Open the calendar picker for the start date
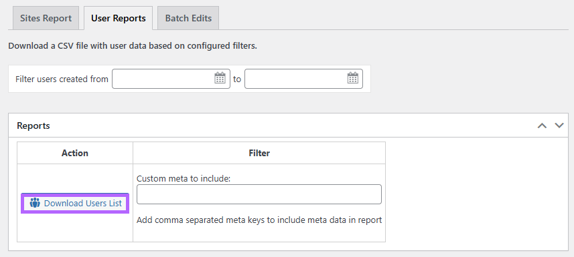This screenshot has width=574, height=257. (220, 78)
